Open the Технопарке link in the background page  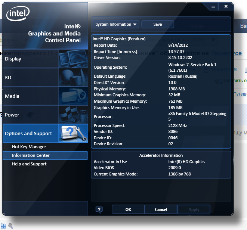click(226, 53)
